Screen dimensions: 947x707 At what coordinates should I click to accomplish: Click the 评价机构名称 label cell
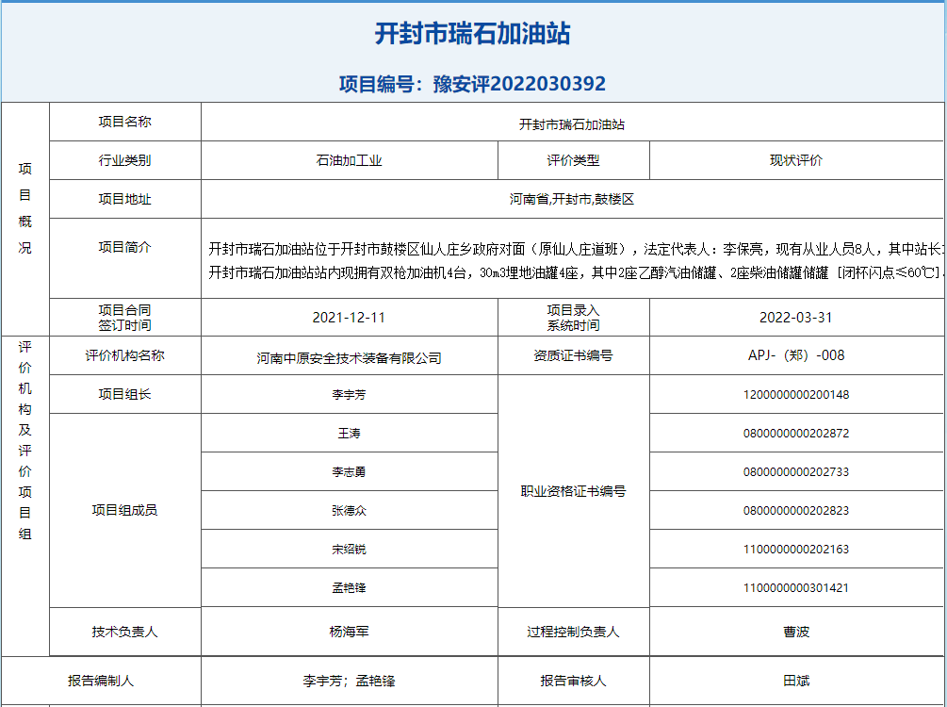click(125, 355)
